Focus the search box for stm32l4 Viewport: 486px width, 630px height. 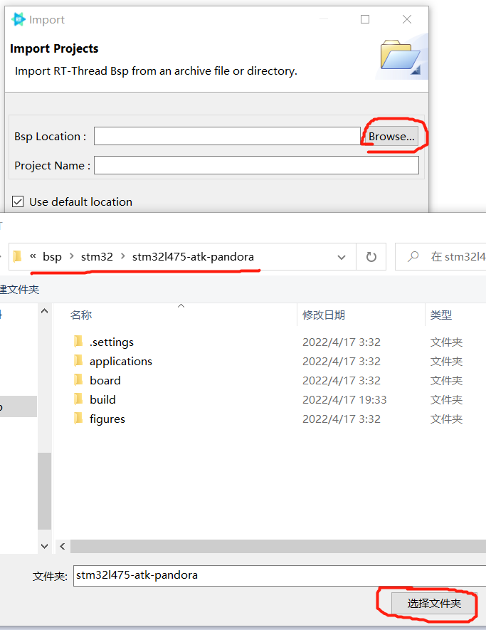[x=440, y=257]
